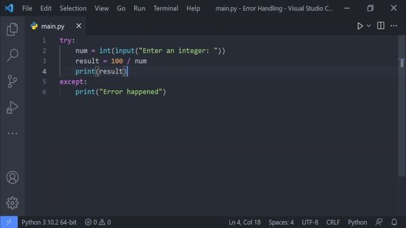
Task: Minimize the Visual Studio Code window
Action: click(x=347, y=8)
